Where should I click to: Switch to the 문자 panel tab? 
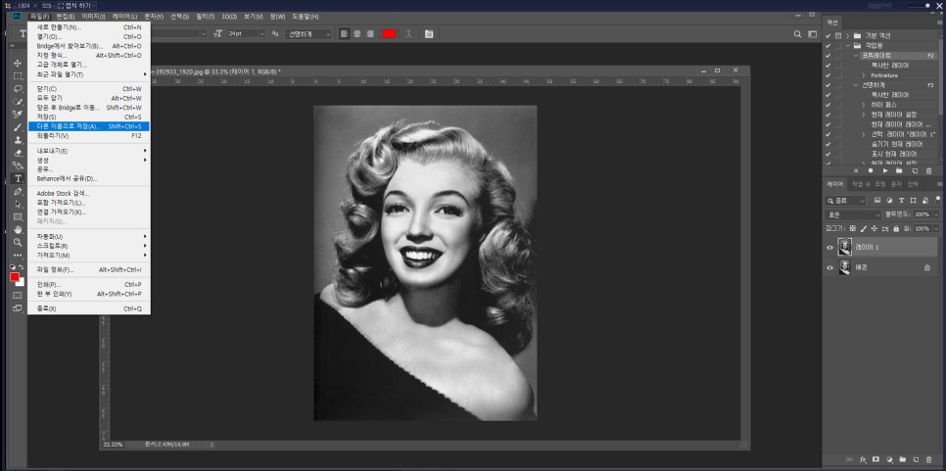(896, 184)
